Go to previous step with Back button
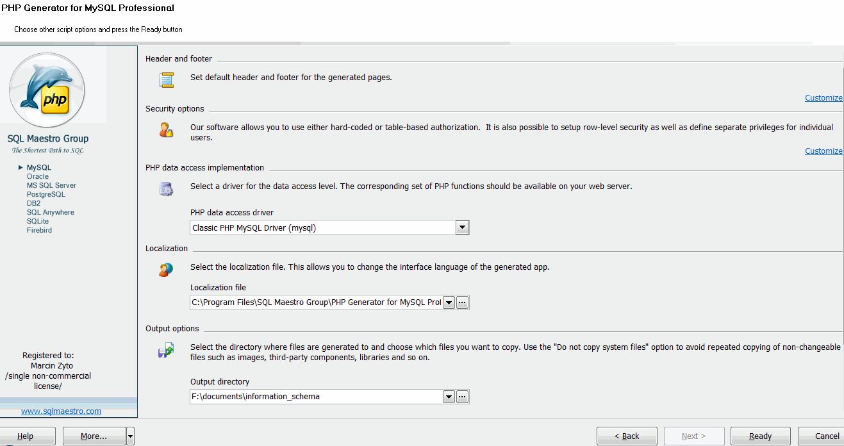 [627, 436]
